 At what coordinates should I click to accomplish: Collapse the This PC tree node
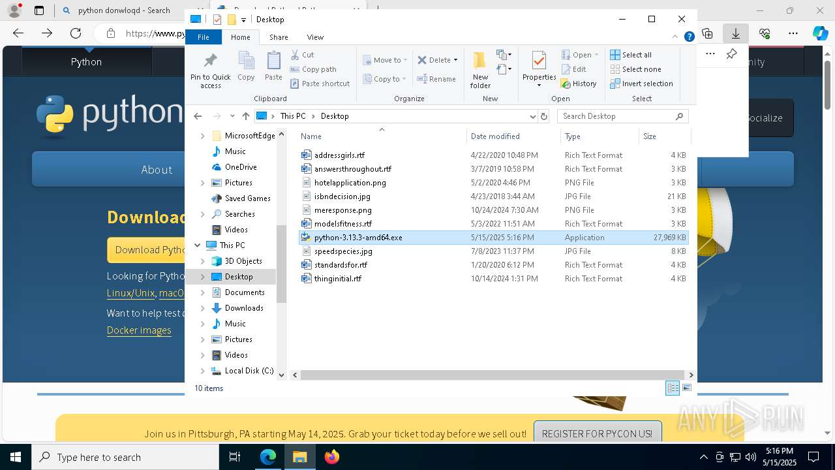click(198, 245)
